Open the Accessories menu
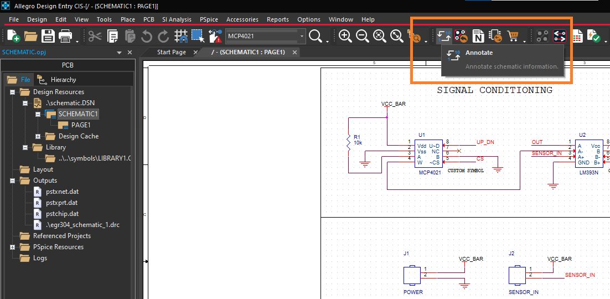The image size is (610, 299). tap(242, 19)
